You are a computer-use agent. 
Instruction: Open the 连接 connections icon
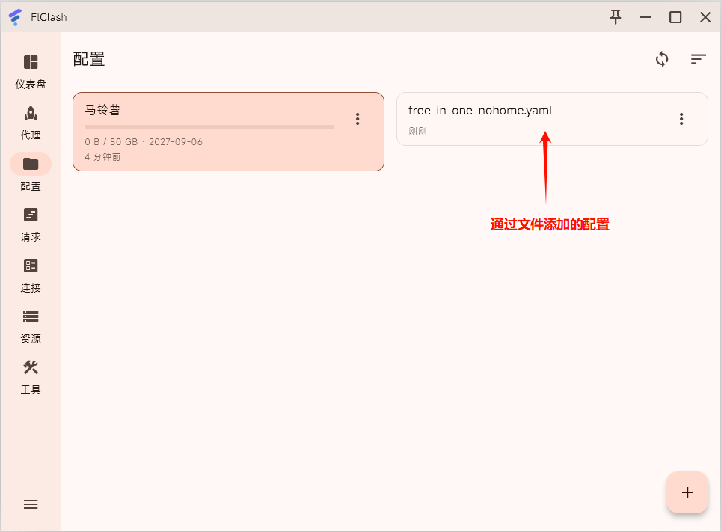[31, 266]
